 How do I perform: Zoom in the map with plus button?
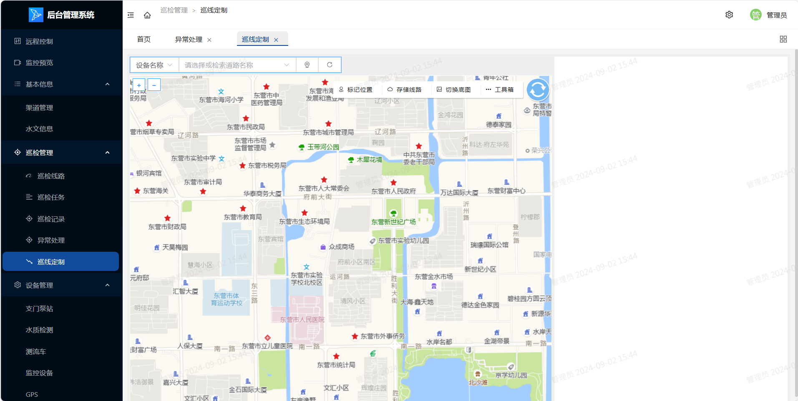[139, 85]
